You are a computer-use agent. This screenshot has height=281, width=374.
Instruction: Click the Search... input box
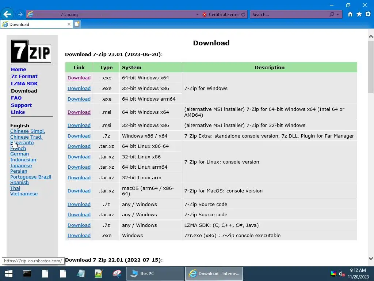pos(290,15)
